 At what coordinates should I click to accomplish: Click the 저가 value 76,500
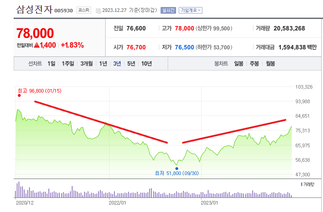[x=184, y=47]
